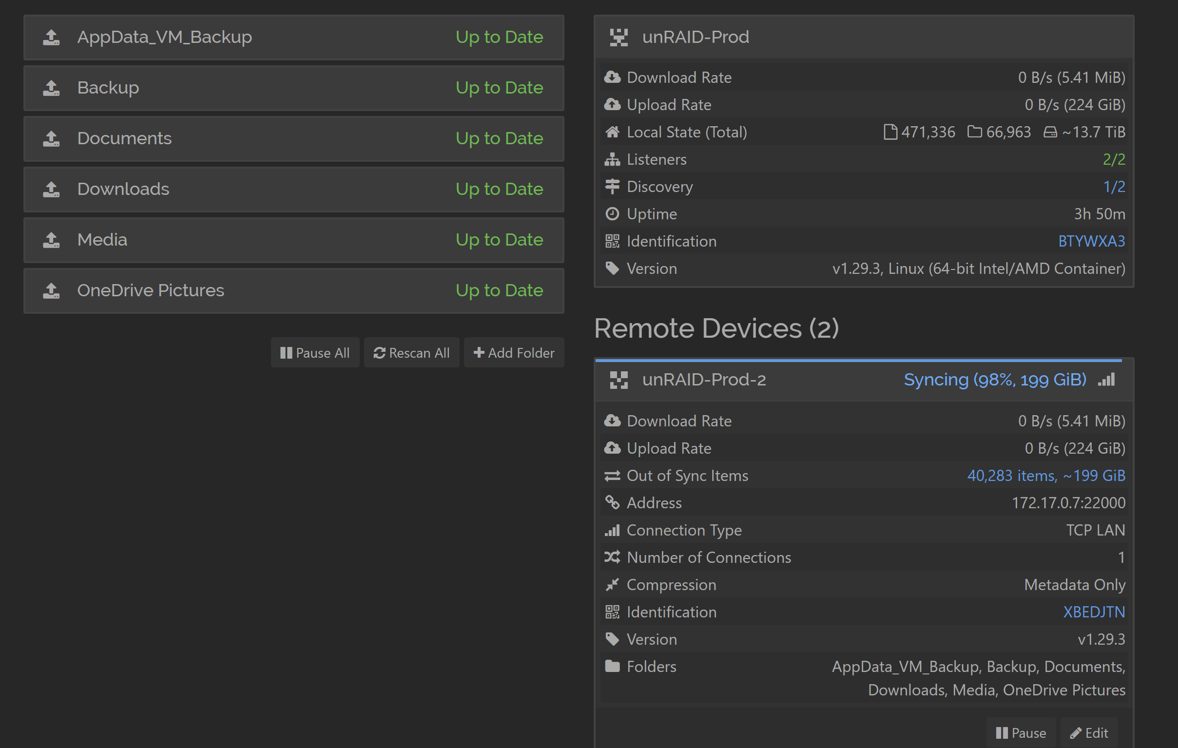Viewport: 1178px width, 748px height.
Task: Click the OneDrive Pictures upload icon
Action: [51, 290]
